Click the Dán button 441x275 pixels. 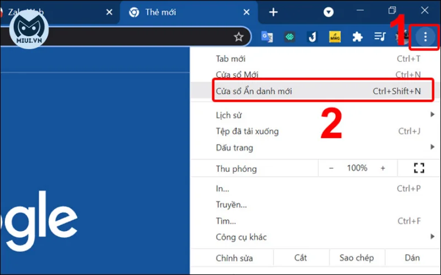(412, 258)
